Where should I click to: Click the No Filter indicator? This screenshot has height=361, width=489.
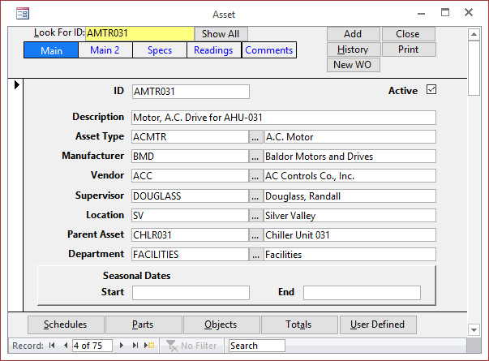click(192, 346)
